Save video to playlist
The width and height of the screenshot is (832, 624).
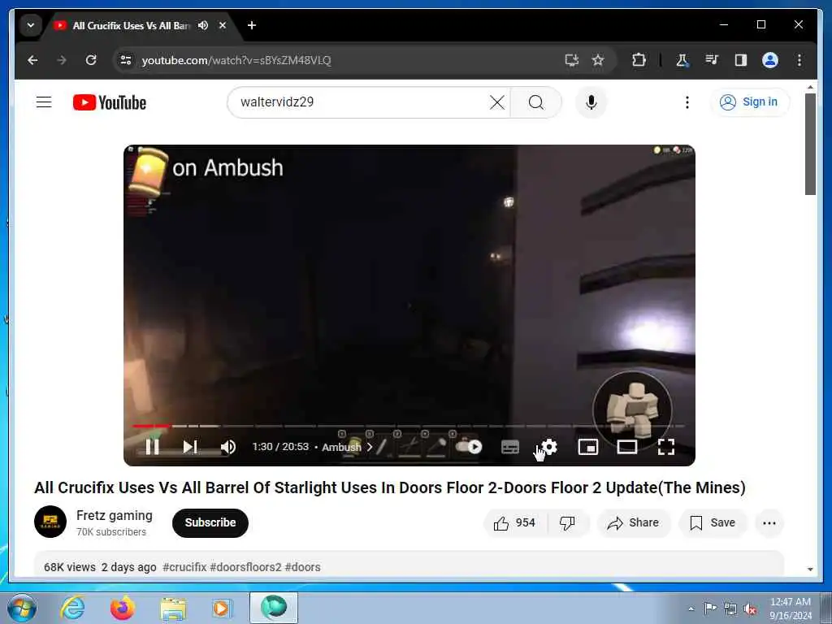[x=713, y=523]
